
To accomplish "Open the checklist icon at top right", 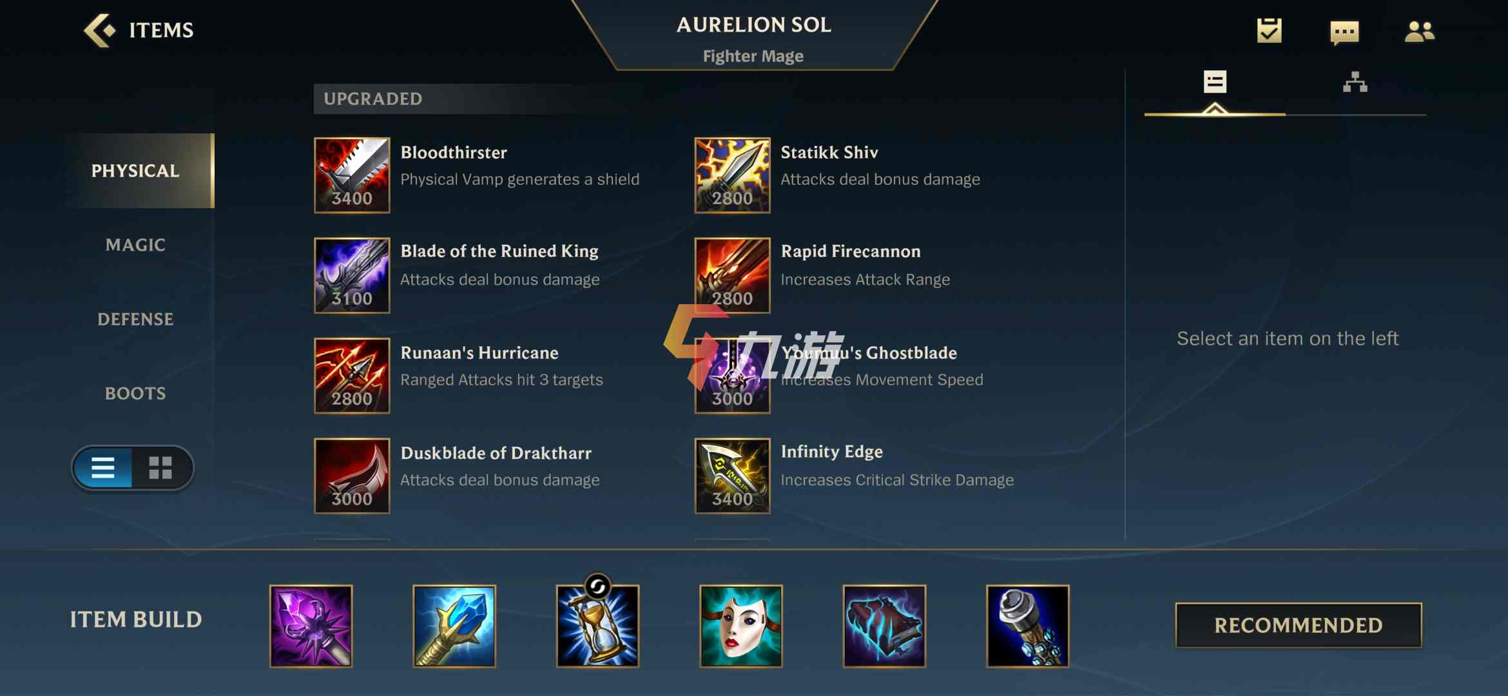I will 1269,31.
